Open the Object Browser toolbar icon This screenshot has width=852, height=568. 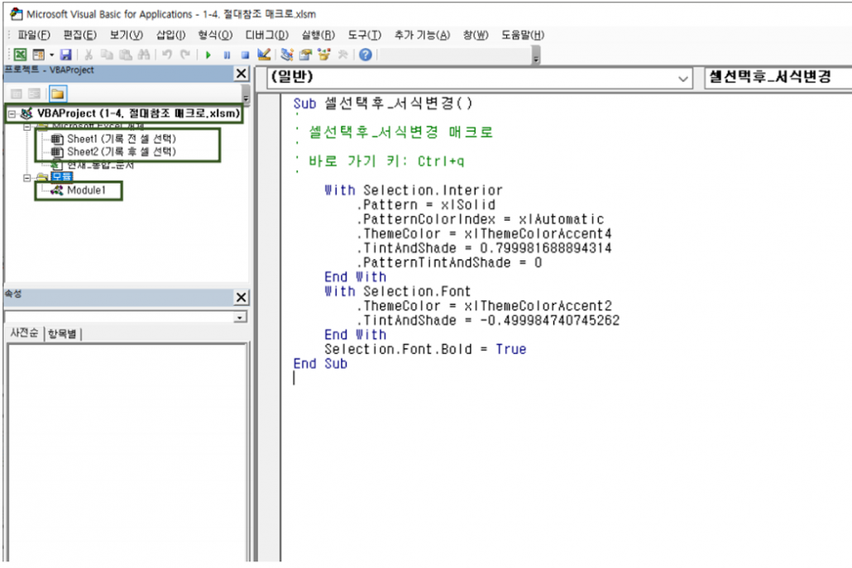[x=324, y=55]
